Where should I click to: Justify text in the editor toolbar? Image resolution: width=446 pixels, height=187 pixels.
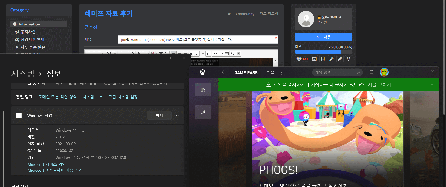pyautogui.click(x=191, y=54)
